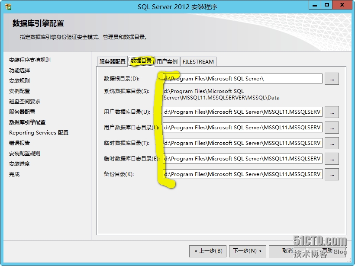Browse for 数据根目录 folder
355x266 pixels.
coord(332,79)
